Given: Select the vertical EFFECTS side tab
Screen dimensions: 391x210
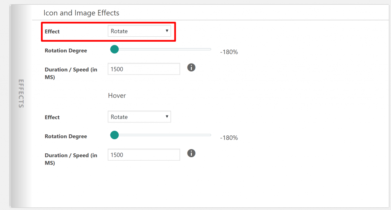Looking at the screenshot, I should pyautogui.click(x=21, y=94).
